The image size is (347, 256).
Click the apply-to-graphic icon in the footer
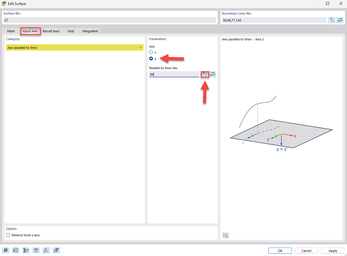[36, 250]
